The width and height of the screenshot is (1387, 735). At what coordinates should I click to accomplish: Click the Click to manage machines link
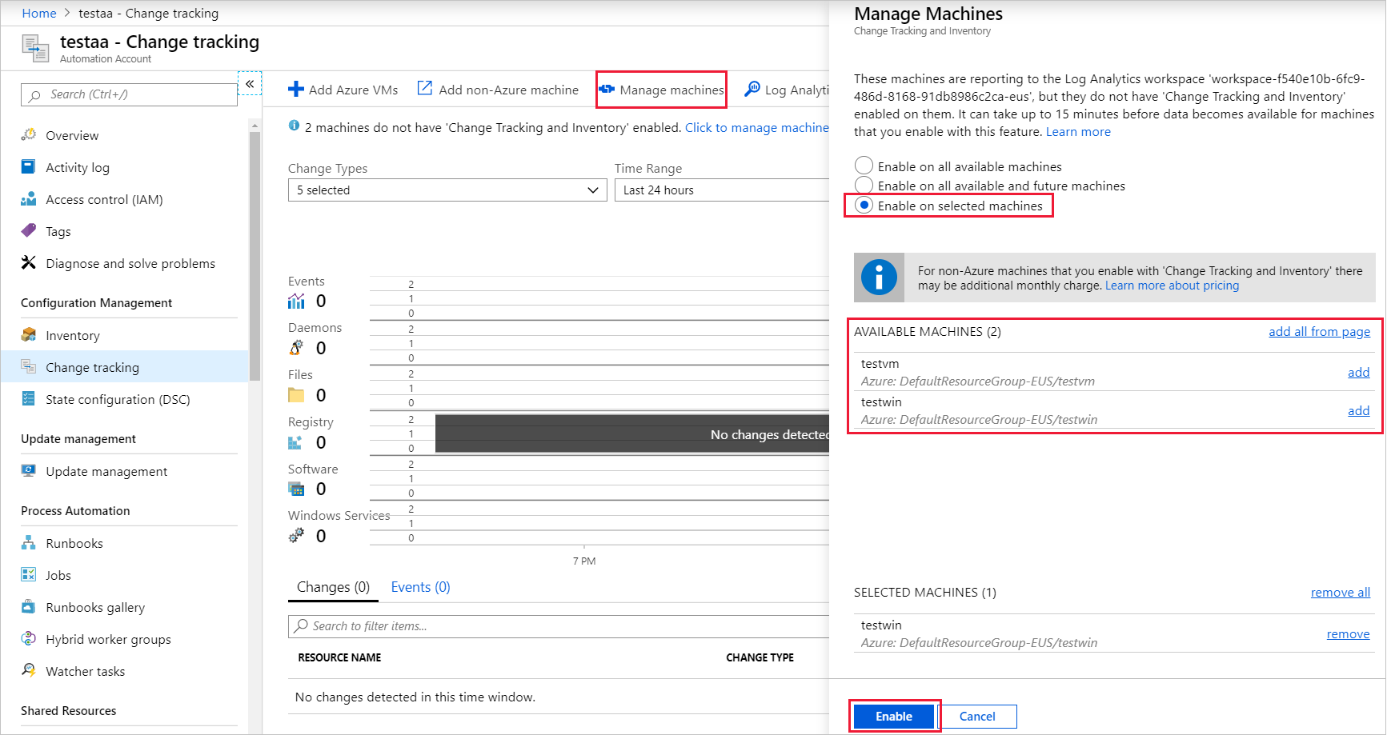click(x=757, y=127)
